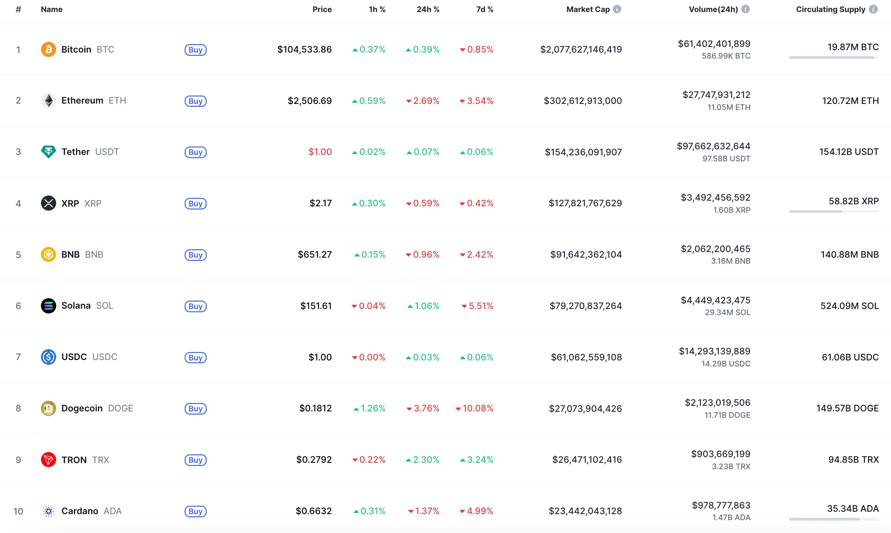Click the USDC logo icon
The width and height of the screenshot is (891, 533).
49,357
